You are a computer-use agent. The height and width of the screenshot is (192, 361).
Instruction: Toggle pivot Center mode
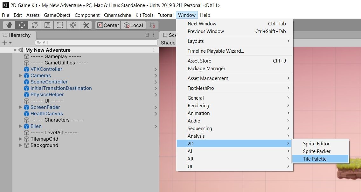[108, 25]
